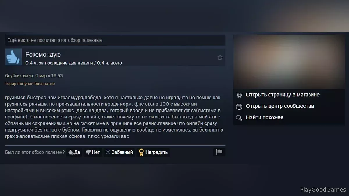
Task: Click the blurred game banner thumbnail
Action: coord(289,62)
